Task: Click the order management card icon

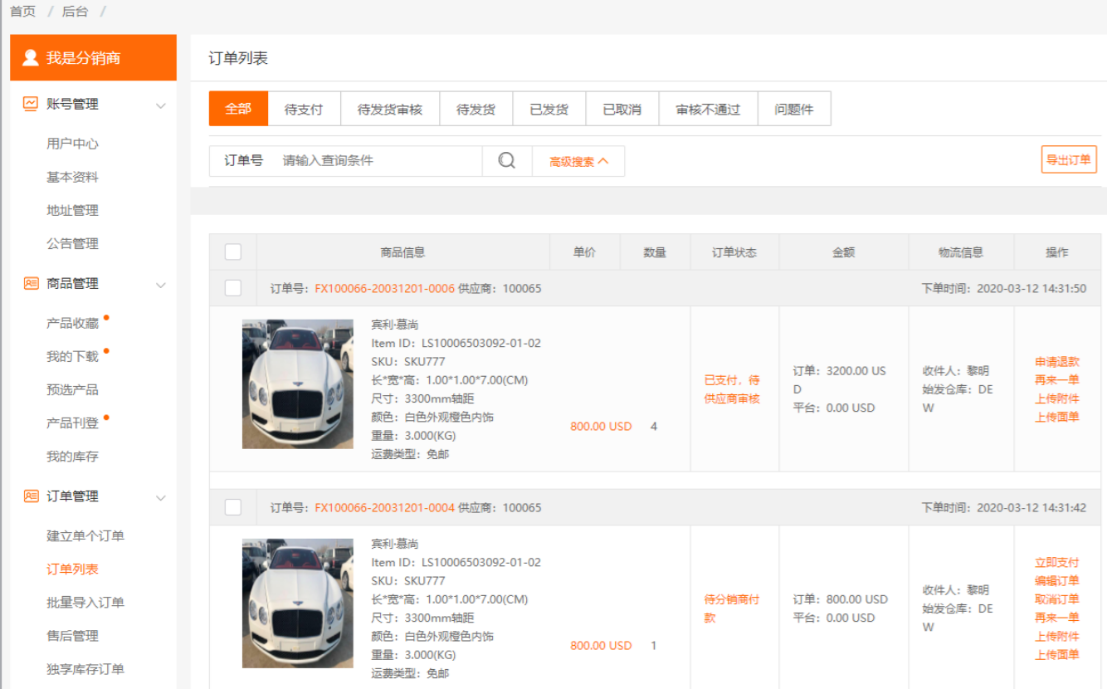Action: coord(31,496)
